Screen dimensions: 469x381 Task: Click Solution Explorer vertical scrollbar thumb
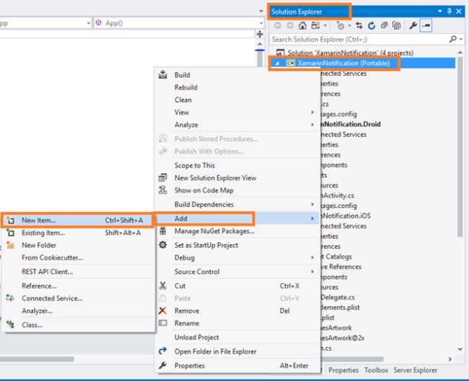[460, 146]
